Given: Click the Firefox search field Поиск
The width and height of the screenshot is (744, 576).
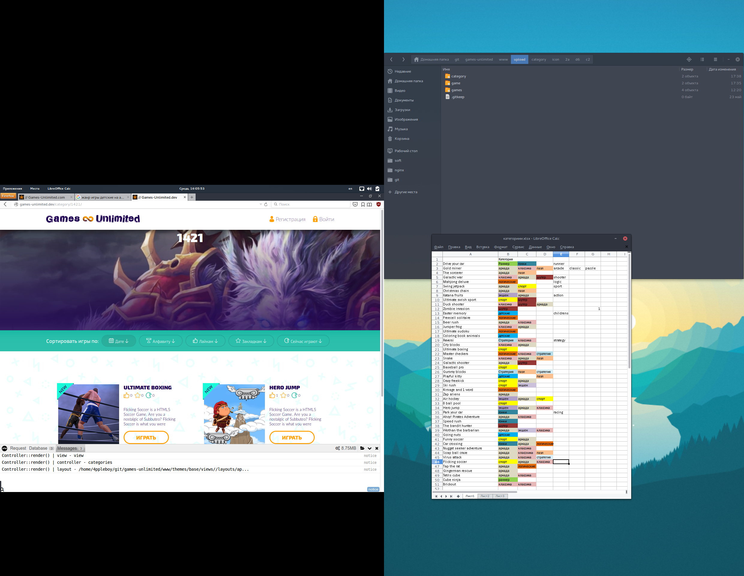Looking at the screenshot, I should (x=311, y=204).
